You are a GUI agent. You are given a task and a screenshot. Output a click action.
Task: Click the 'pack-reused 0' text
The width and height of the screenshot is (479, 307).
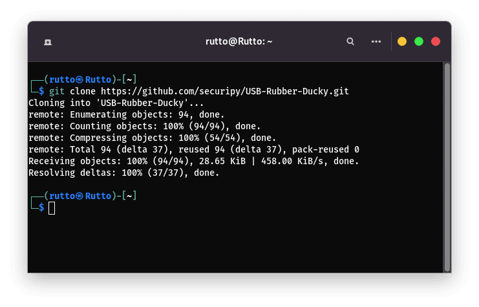click(x=326, y=149)
